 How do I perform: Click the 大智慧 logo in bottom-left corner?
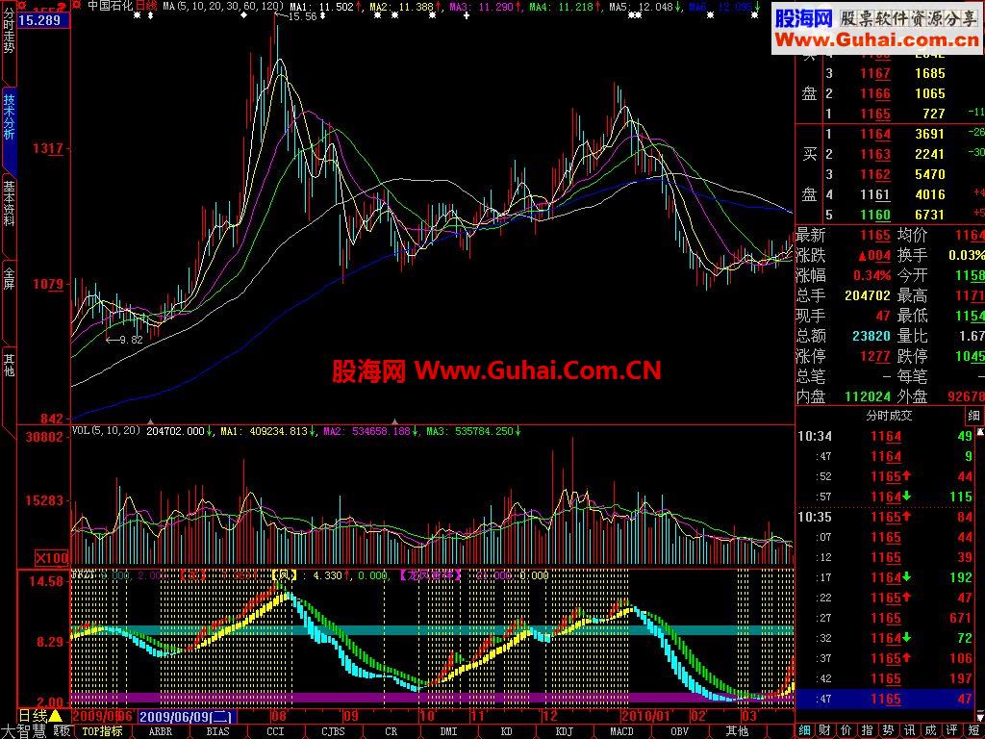tap(24, 731)
